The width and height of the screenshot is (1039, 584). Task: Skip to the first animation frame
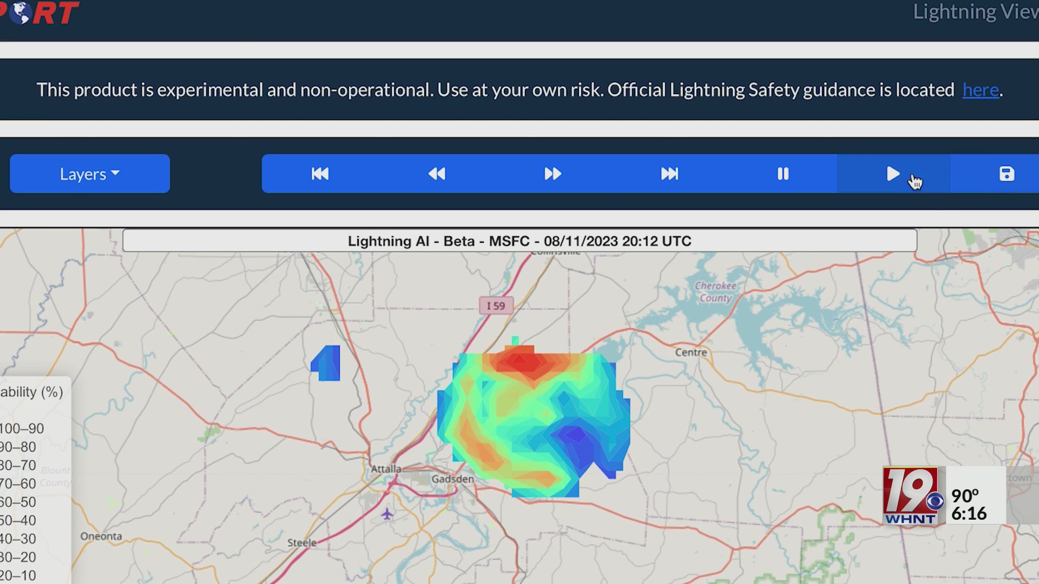pos(320,174)
